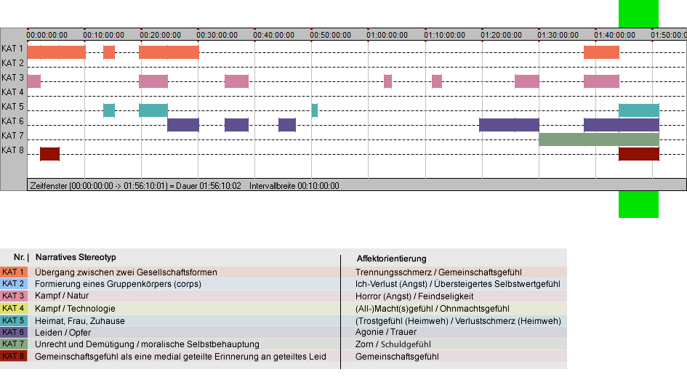Select the green KAT 7 segment
This screenshot has height=385, width=687.
599,139
